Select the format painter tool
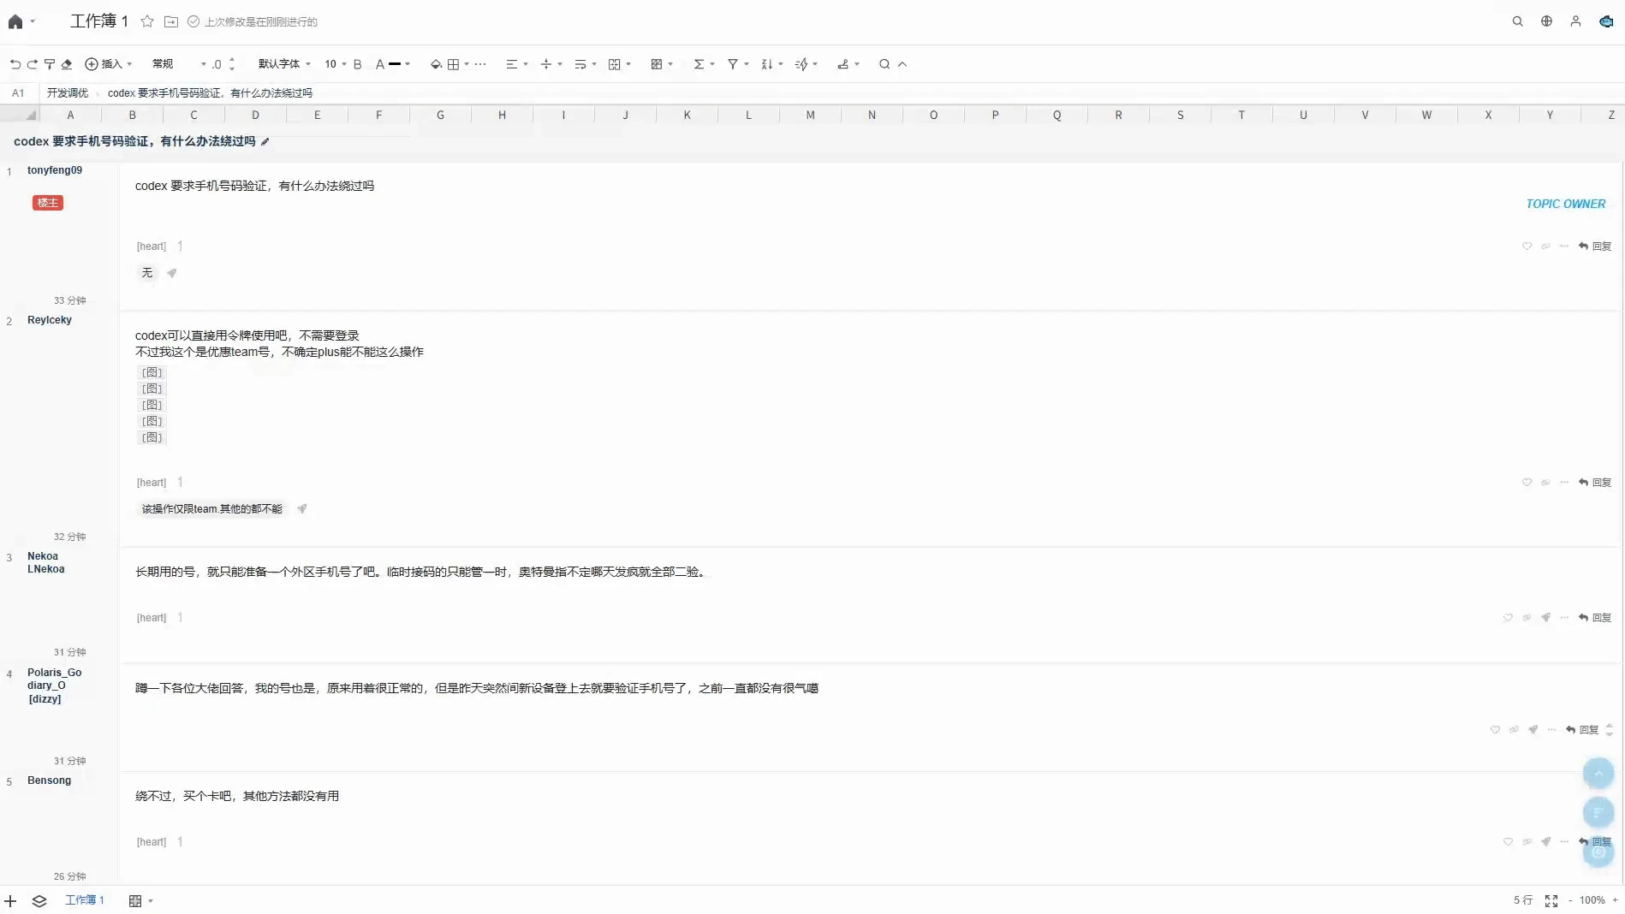The height and width of the screenshot is (914, 1625). tap(50, 64)
